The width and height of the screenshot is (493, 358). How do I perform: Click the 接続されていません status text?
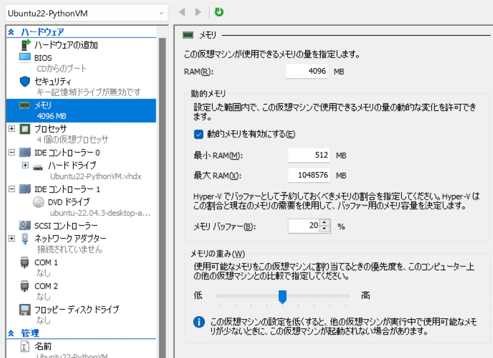69,250
